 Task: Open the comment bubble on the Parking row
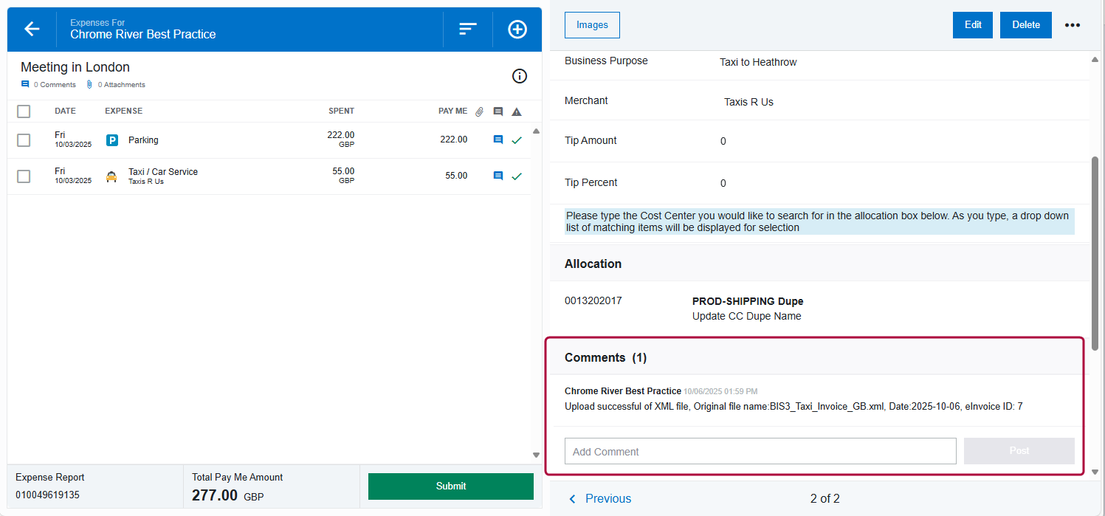(498, 140)
